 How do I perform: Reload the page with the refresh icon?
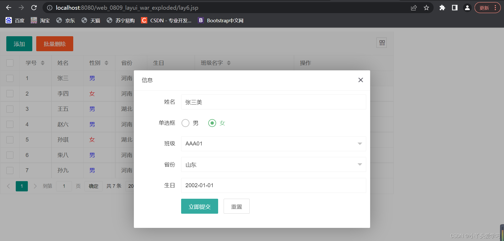pos(34,8)
